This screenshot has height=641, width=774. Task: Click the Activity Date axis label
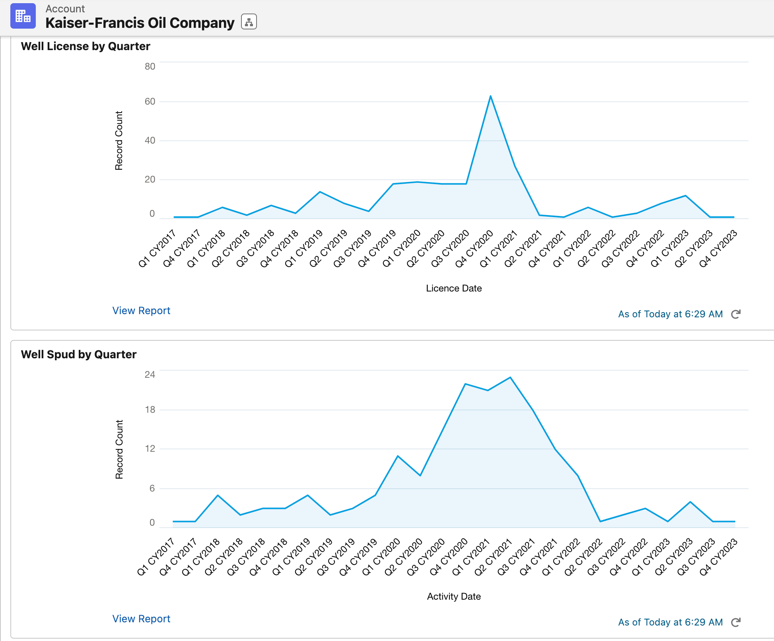tap(454, 596)
